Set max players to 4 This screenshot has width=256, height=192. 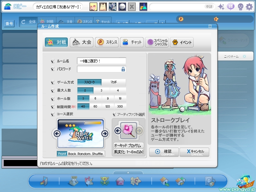[118, 91]
